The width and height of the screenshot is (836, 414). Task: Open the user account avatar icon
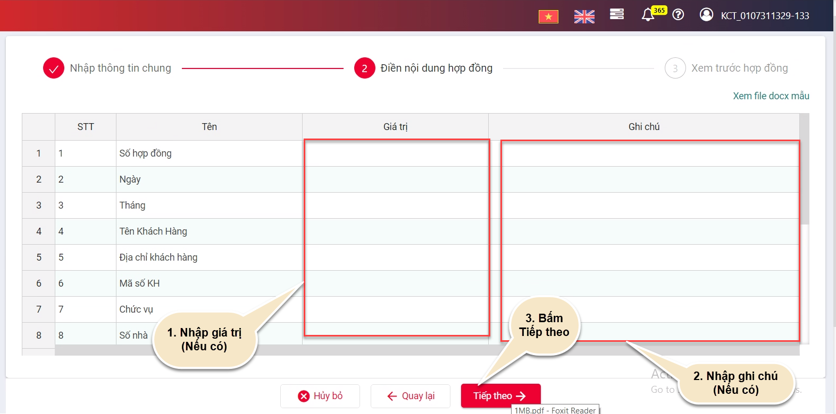pos(706,14)
